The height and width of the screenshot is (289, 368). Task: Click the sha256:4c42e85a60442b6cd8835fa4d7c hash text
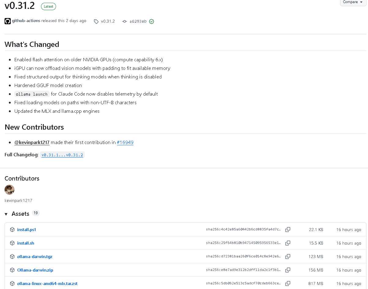[243, 230]
